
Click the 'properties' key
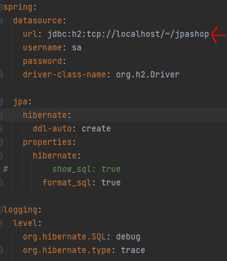pyautogui.click(x=47, y=142)
